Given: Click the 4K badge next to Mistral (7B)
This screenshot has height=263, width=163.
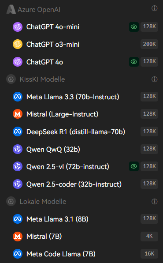Looking at the screenshot, I should pyautogui.click(x=149, y=237).
